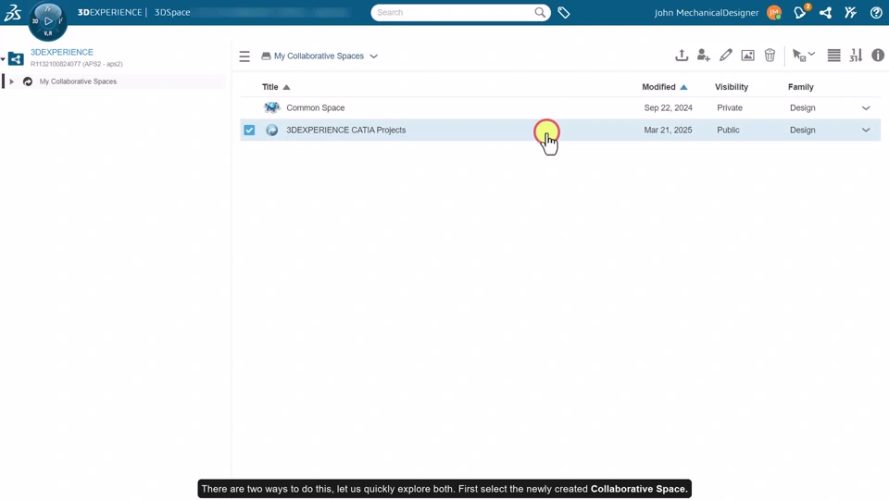Screen dimensions: 889x500
Task: Open the tags icon beside search
Action: (x=564, y=12)
